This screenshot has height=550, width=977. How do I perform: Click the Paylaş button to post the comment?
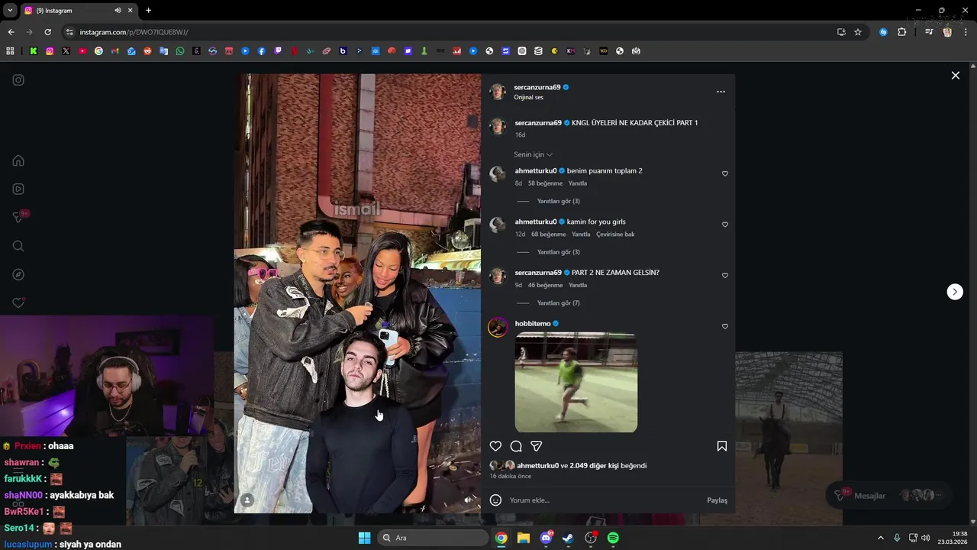coord(717,500)
